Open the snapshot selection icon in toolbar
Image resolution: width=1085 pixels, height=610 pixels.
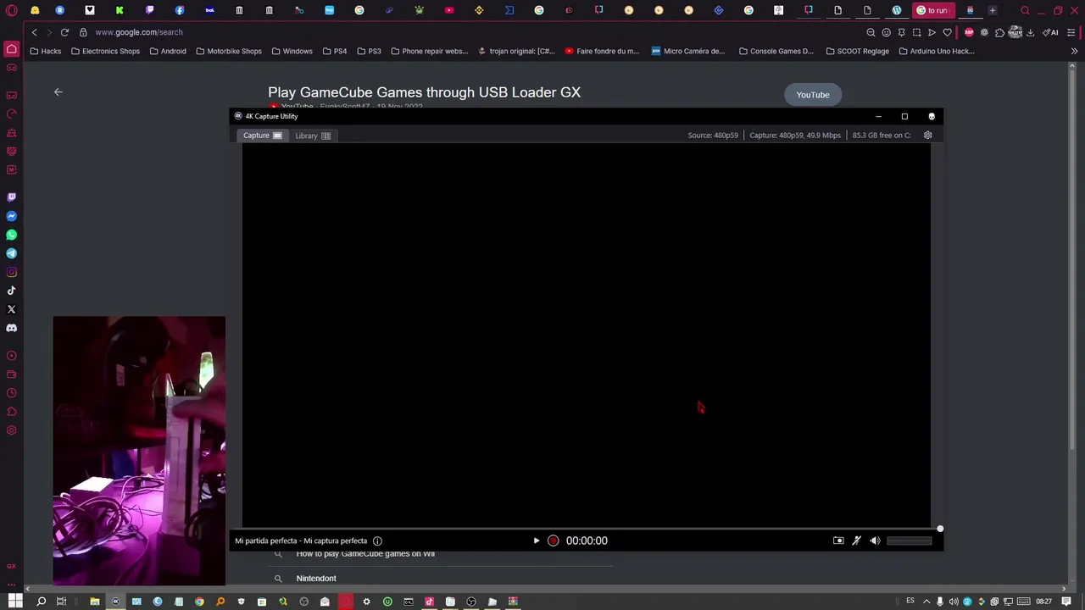pos(916,32)
